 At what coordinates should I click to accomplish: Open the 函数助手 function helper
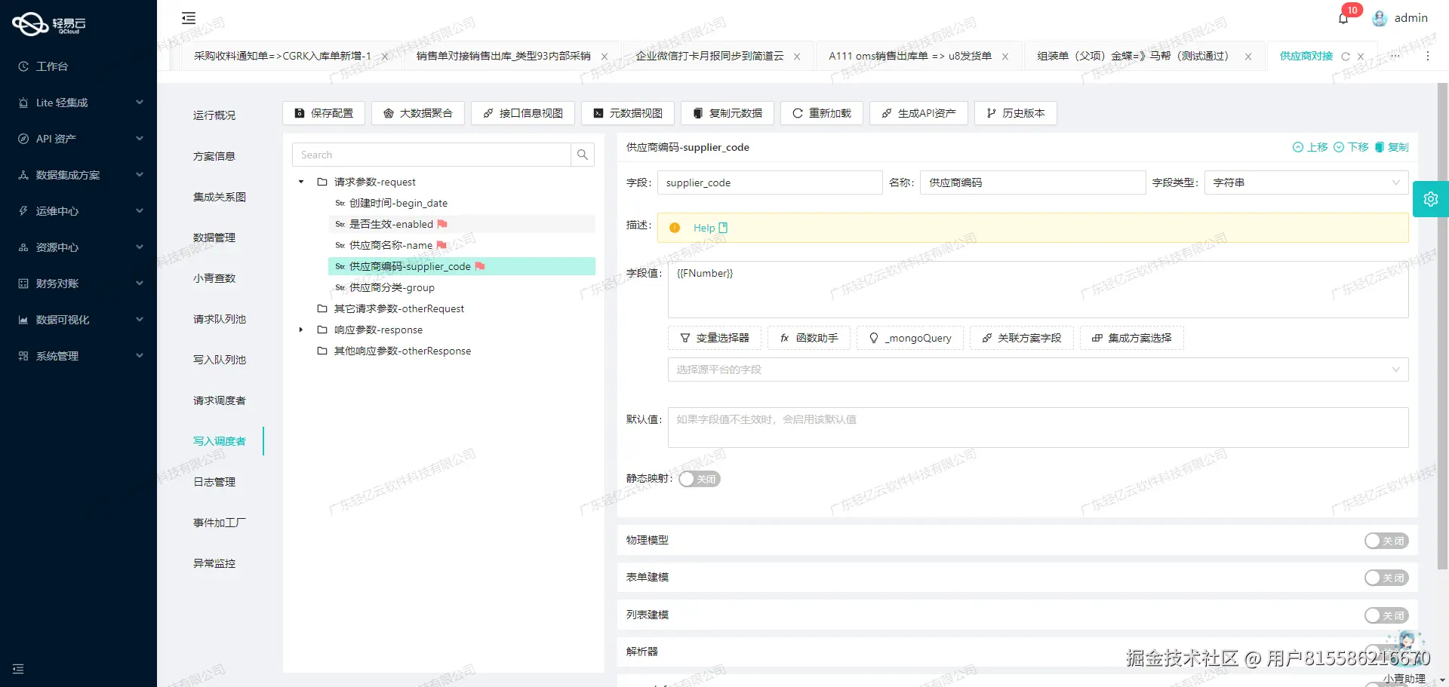point(808,338)
